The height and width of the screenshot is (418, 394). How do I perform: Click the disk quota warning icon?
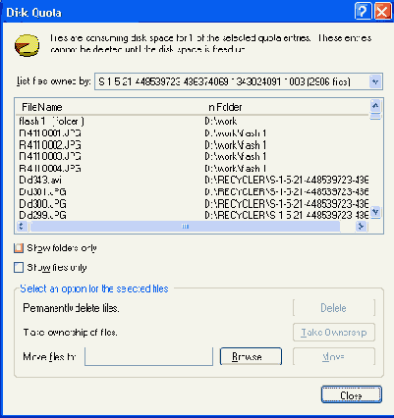tap(27, 45)
